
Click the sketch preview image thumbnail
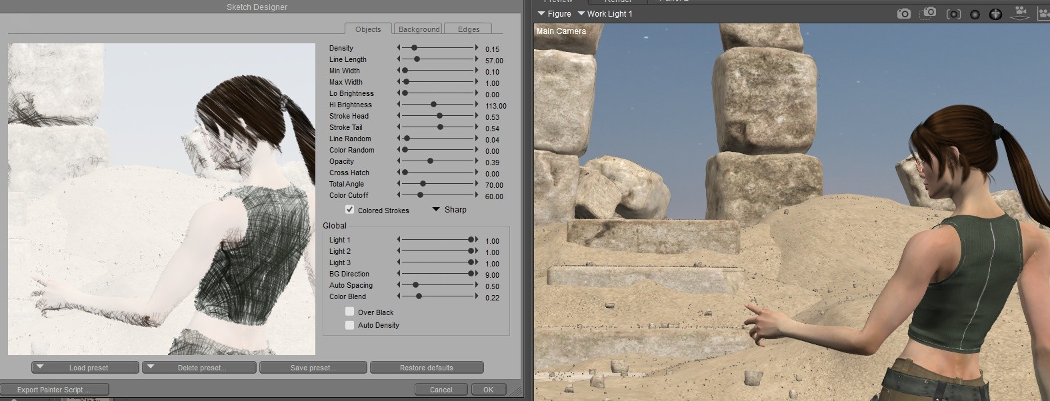click(x=161, y=199)
